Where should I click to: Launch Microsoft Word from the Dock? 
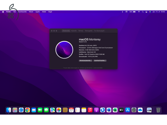(109, 110)
